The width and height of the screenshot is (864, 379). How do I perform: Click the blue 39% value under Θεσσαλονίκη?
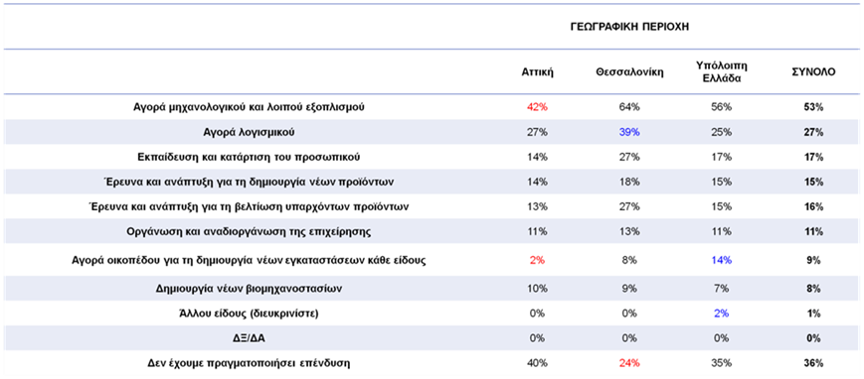coord(628,132)
